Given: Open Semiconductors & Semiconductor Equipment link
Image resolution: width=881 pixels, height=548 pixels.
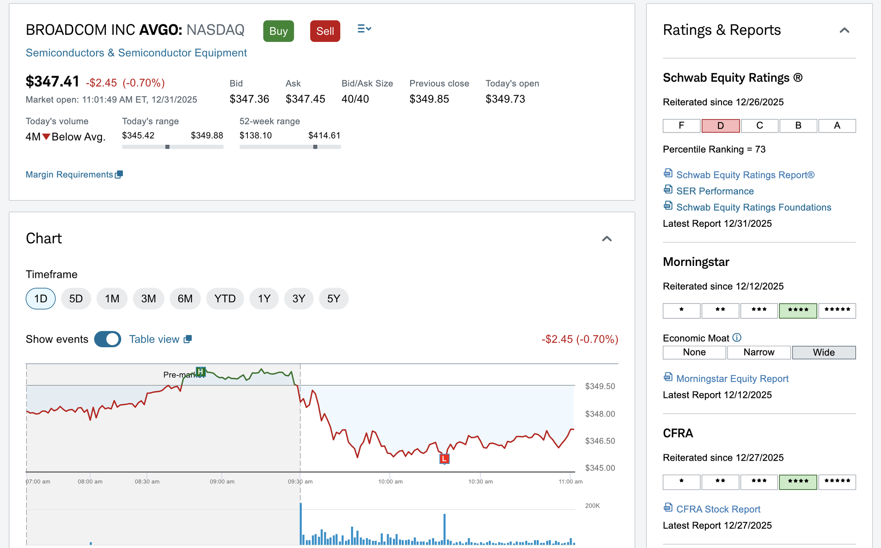Looking at the screenshot, I should (x=136, y=53).
